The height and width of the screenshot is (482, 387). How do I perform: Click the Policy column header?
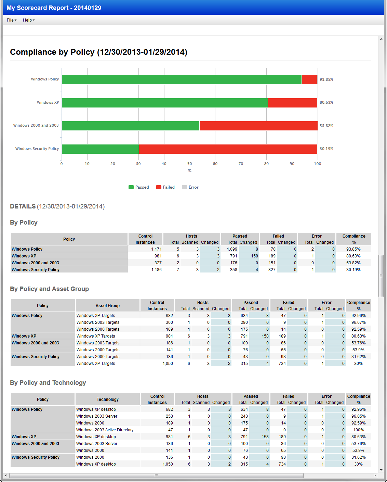(x=69, y=239)
